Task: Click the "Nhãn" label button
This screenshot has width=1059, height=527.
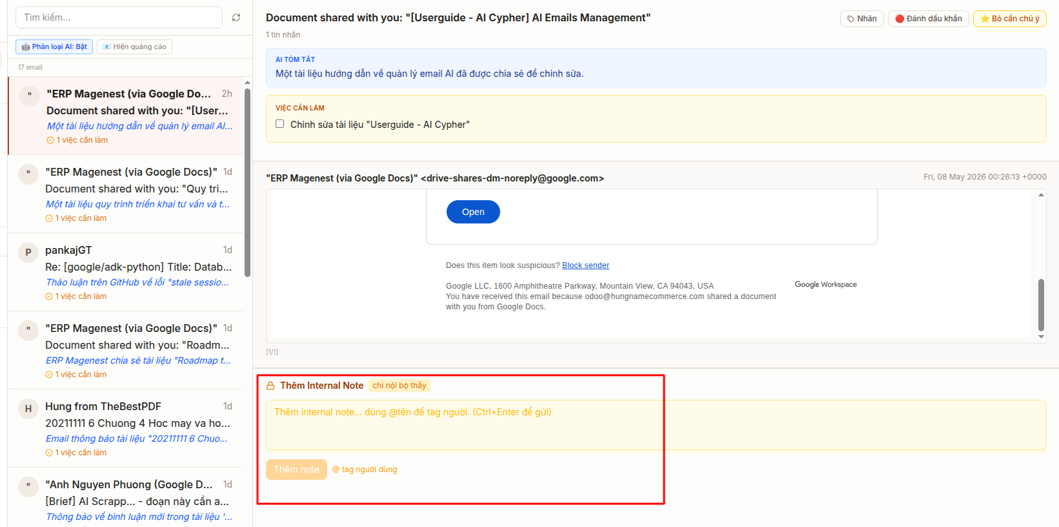Action: 862,19
